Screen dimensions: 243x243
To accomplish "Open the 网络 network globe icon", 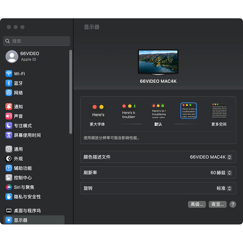I will pos(9,93).
